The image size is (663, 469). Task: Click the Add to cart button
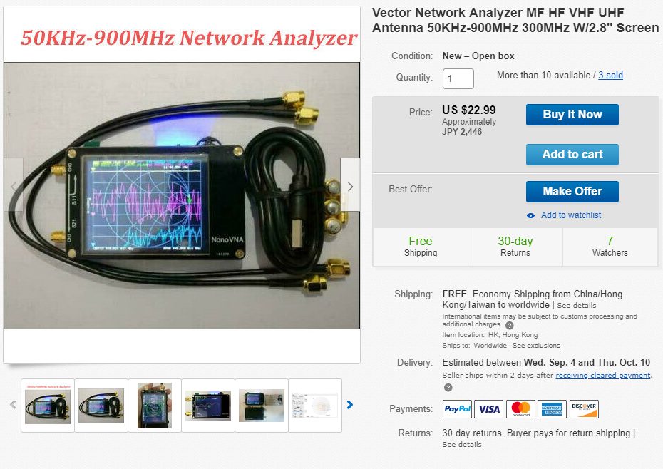pos(572,155)
